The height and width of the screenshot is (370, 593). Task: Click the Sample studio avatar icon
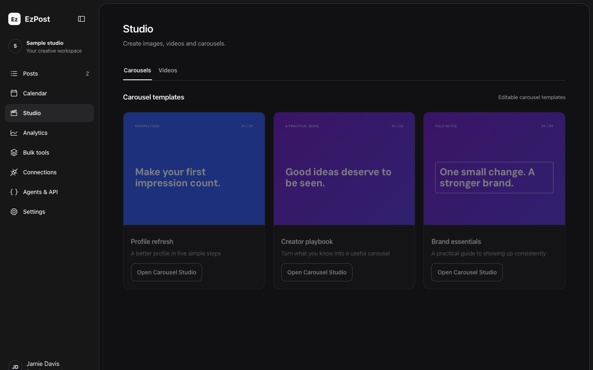point(15,46)
